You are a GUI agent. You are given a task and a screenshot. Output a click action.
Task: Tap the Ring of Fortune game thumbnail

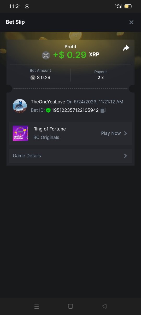coord(21,133)
